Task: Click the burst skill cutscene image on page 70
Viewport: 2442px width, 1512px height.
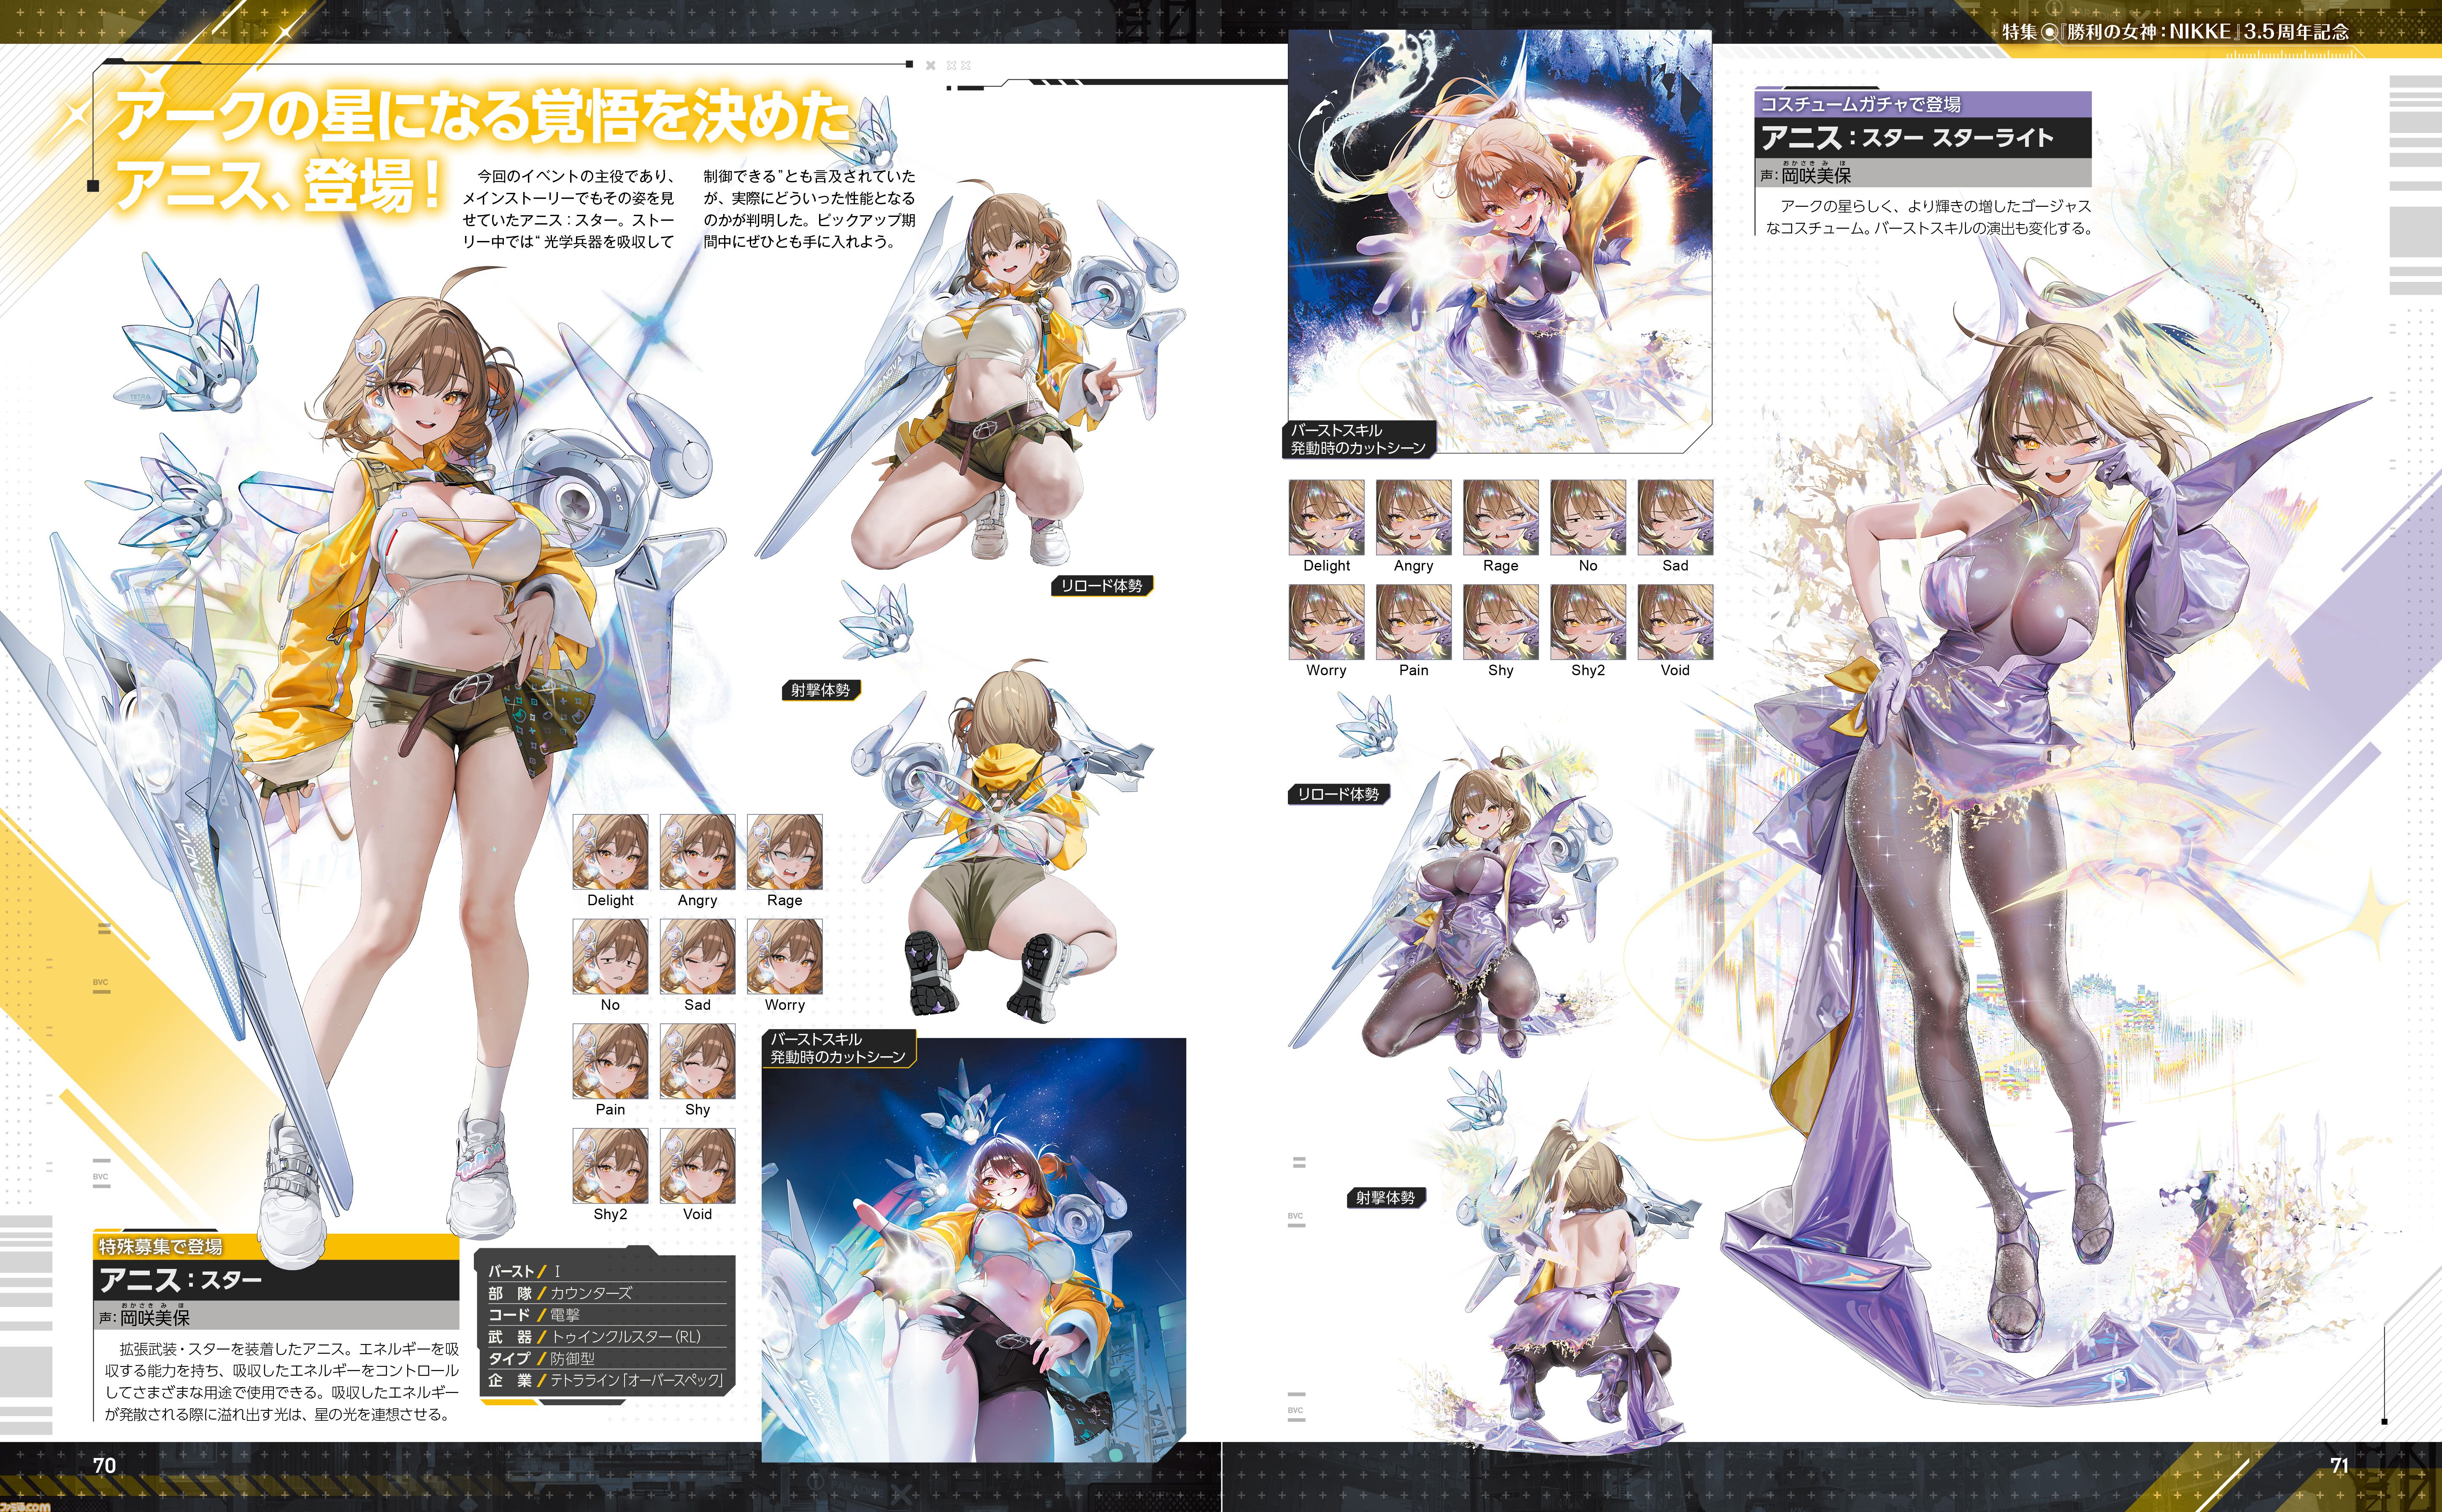Action: 974,1250
